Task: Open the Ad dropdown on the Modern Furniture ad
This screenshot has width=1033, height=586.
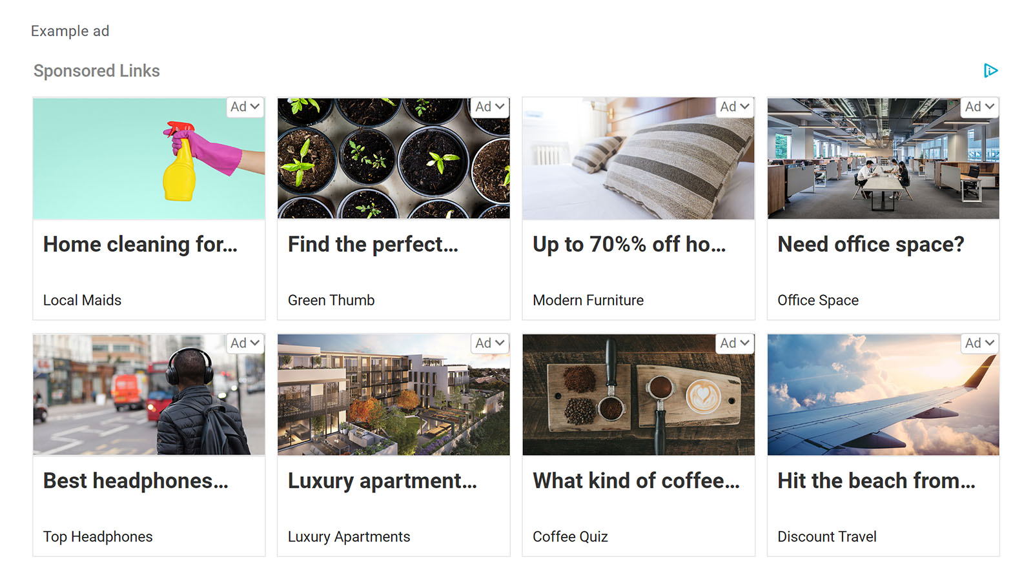Action: click(x=735, y=107)
